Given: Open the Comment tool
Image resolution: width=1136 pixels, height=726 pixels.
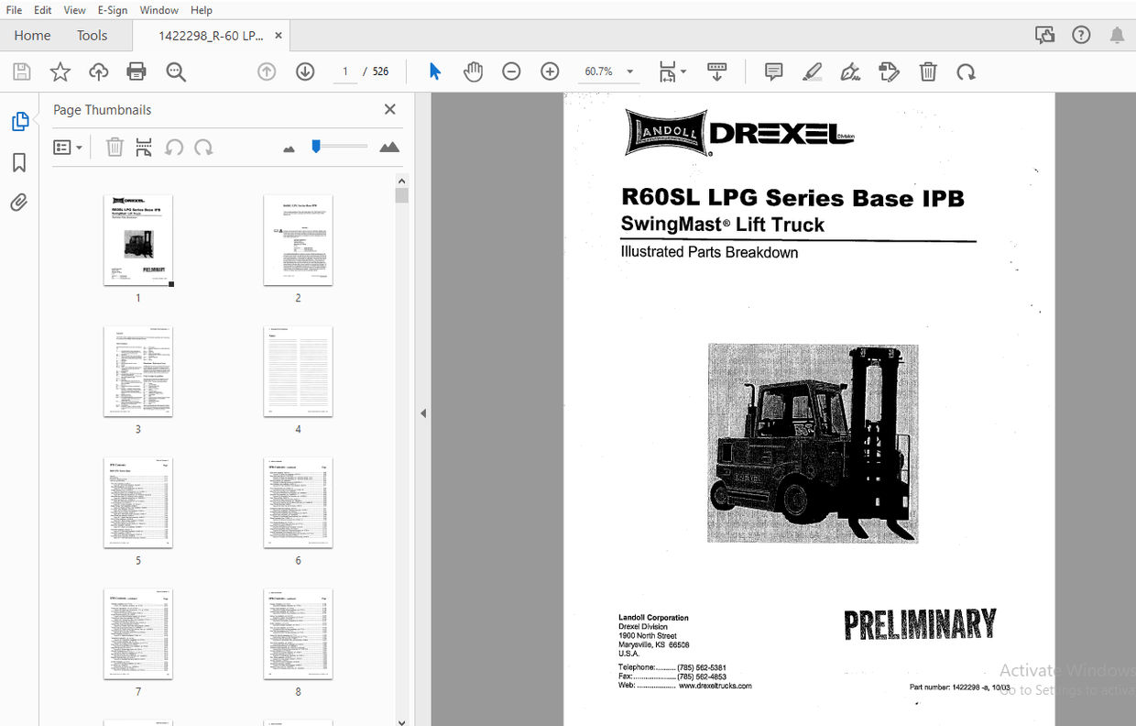Looking at the screenshot, I should [773, 71].
